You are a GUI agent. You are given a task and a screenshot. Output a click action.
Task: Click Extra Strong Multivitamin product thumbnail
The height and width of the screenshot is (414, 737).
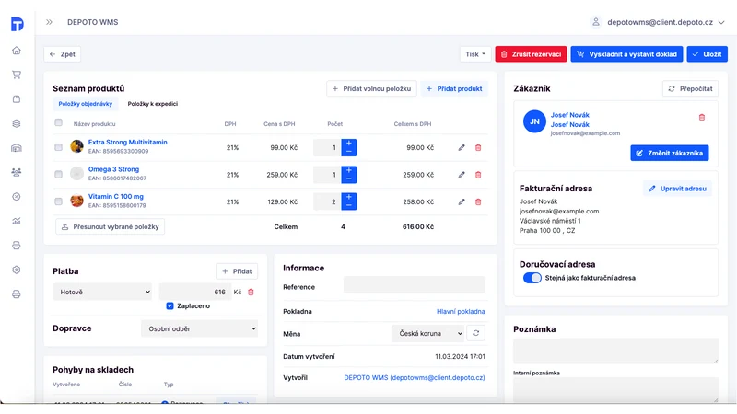76,146
